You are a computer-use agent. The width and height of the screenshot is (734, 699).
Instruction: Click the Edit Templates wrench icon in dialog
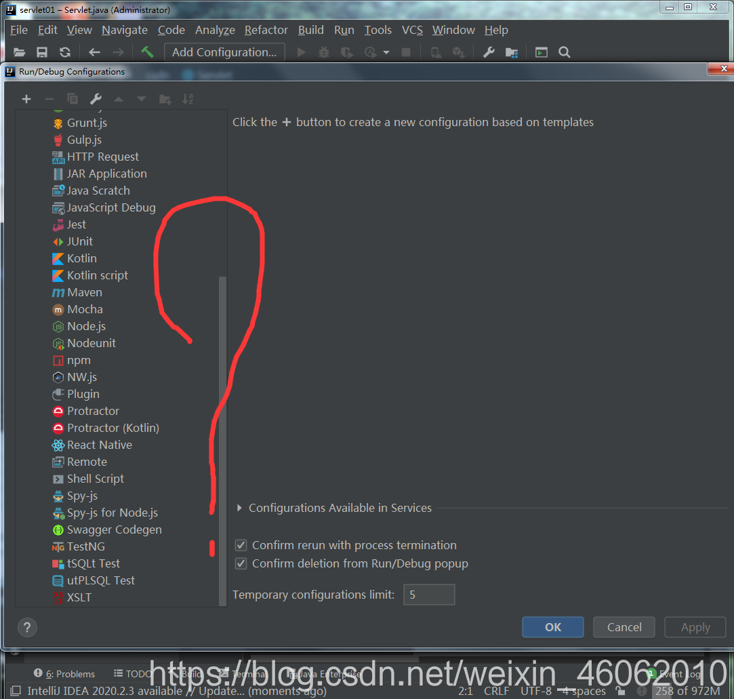point(96,99)
